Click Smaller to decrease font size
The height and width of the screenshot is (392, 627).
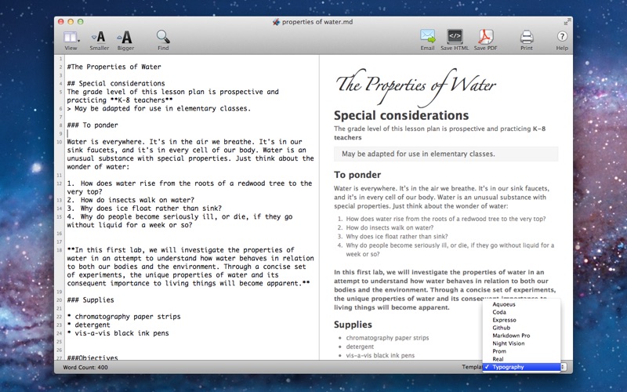pos(99,41)
